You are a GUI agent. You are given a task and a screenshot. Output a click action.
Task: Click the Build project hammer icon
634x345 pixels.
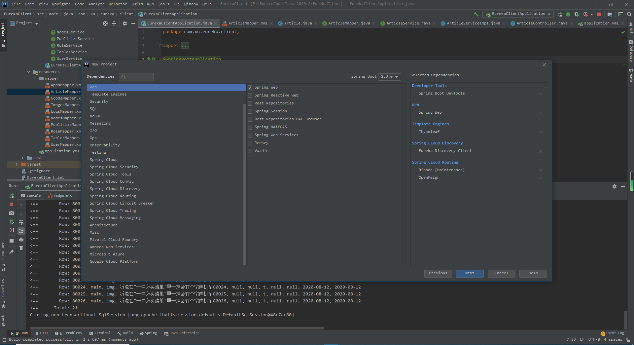[x=476, y=14]
